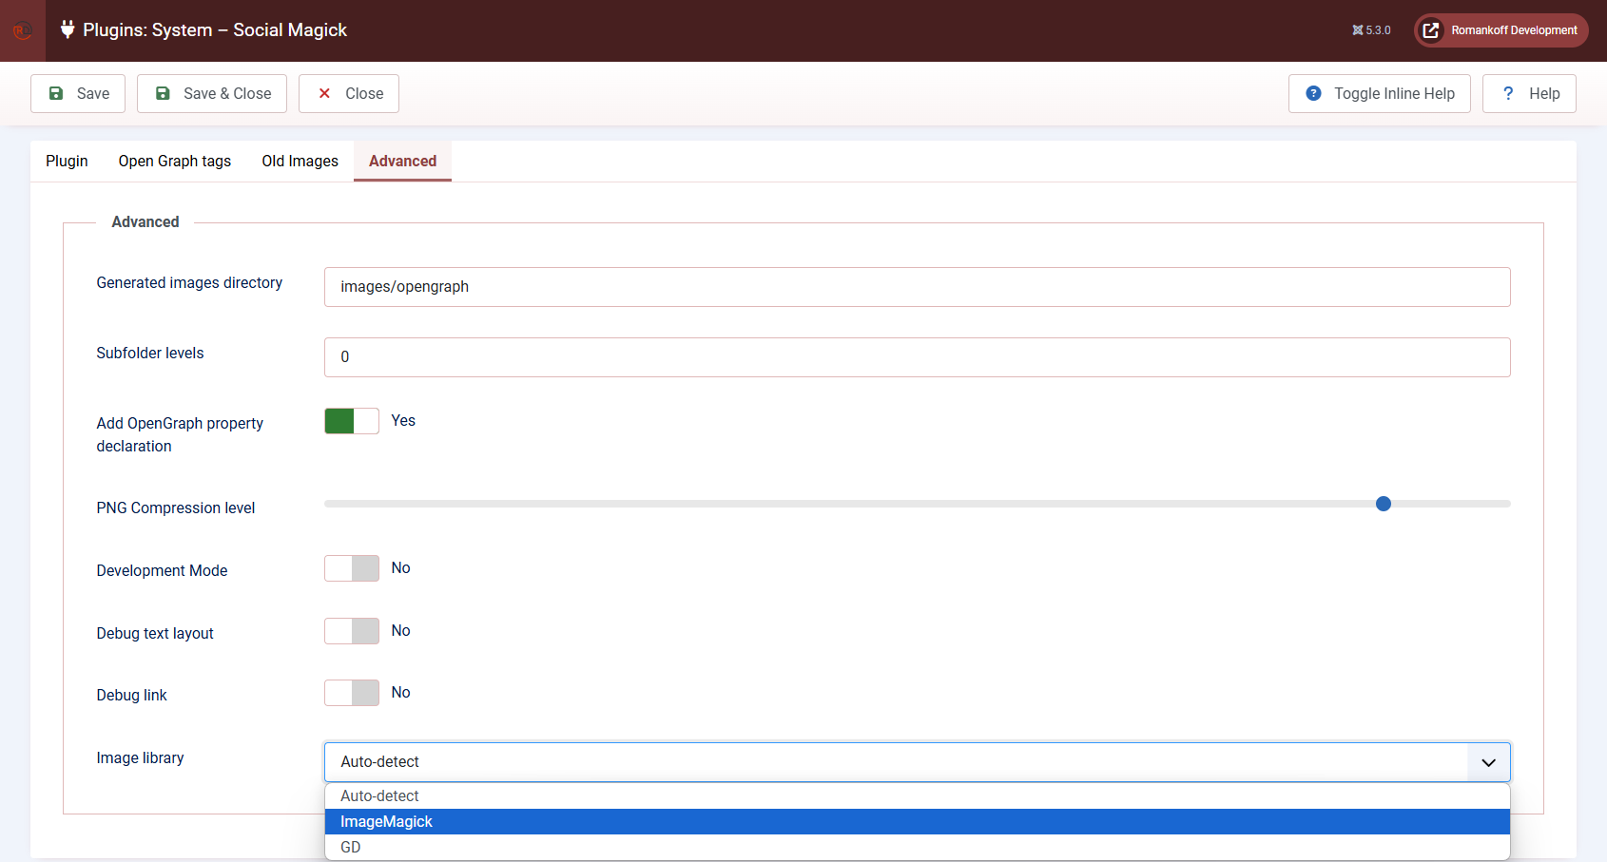Screen dimensions: 1607x862
Task: Click Save & Close button
Action: 212,93
